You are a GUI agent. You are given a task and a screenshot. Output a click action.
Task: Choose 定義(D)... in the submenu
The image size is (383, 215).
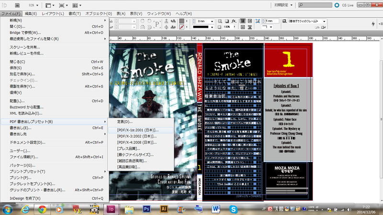coord(141,122)
